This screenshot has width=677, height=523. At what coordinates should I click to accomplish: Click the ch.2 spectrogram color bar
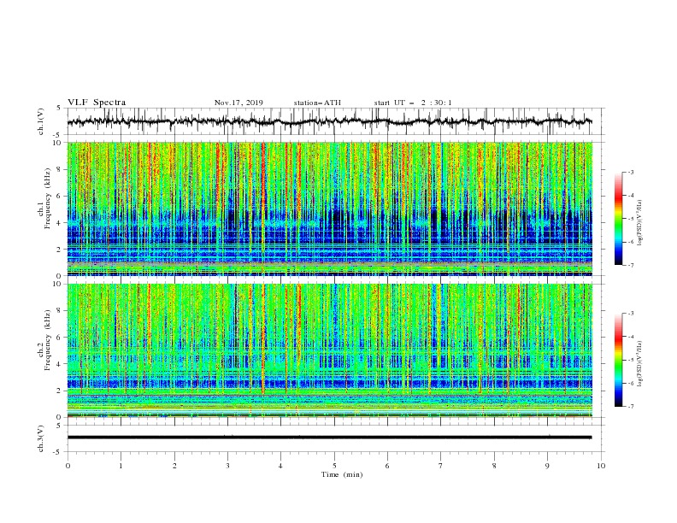click(x=619, y=360)
